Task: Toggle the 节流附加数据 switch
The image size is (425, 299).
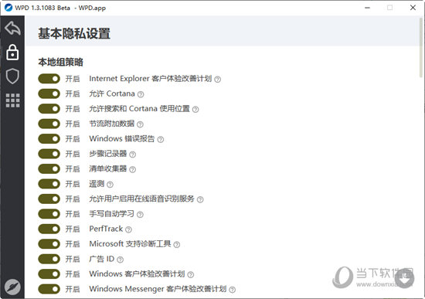Action: tap(49, 124)
